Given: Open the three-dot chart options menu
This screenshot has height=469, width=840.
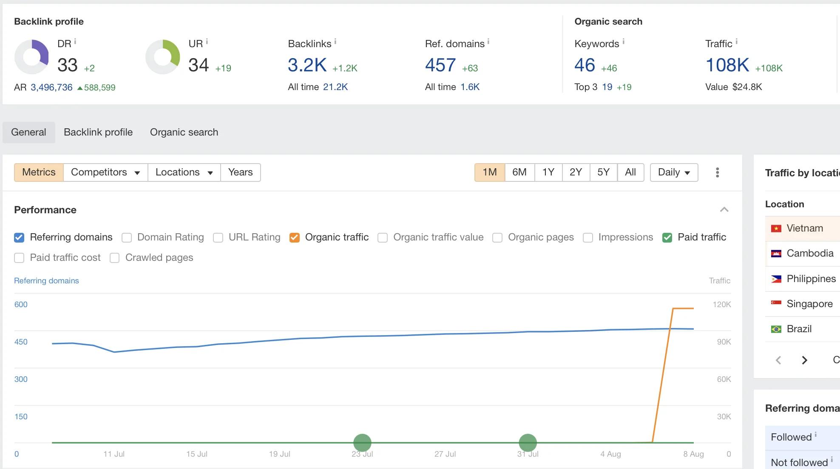Looking at the screenshot, I should (718, 172).
